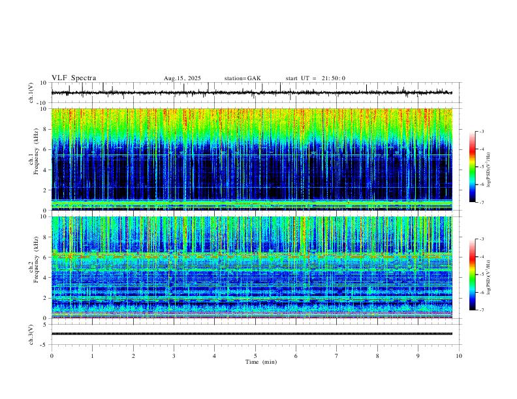Click the date 'Aug.15, 2025'
This screenshot has height=399, width=517.
pos(182,78)
